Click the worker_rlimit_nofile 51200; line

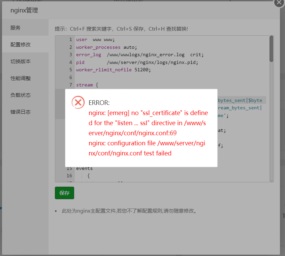[113, 70]
